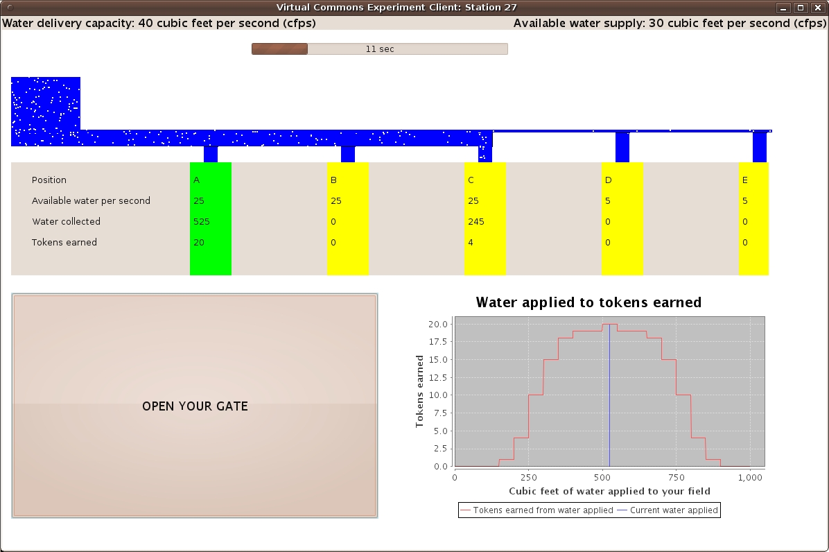
Task: Click the 'Water applied to tokens earned' chart title
Action: pyautogui.click(x=588, y=302)
